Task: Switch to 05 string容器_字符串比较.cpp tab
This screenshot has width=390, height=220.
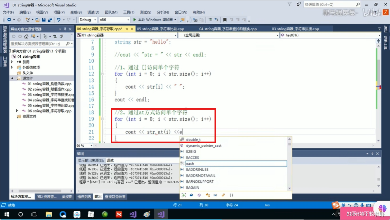Action: (x=161, y=29)
